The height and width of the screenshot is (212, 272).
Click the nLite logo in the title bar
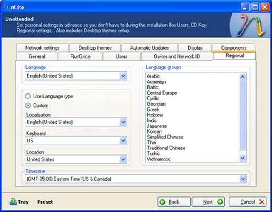6,6
